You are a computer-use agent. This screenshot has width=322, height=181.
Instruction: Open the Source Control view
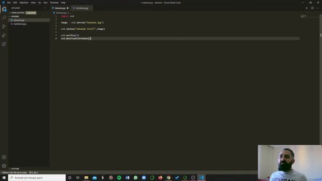point(4,27)
